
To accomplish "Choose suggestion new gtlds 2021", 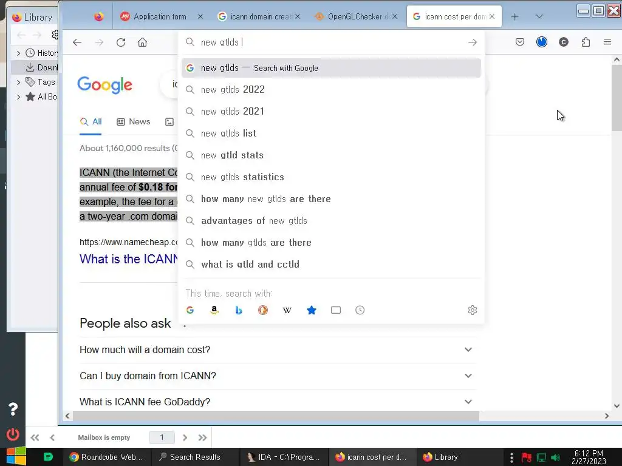I will [331, 112].
